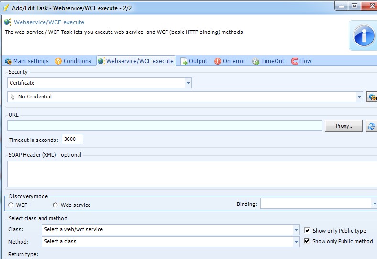Click the title bar pencil icon
This screenshot has height=259, width=377.
[x=7, y=6]
